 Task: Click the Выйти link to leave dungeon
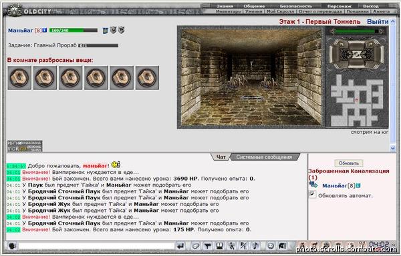click(x=378, y=22)
